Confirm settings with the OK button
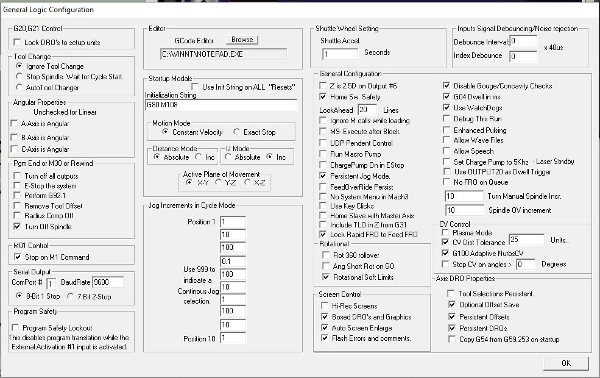600x378 pixels. click(x=566, y=363)
